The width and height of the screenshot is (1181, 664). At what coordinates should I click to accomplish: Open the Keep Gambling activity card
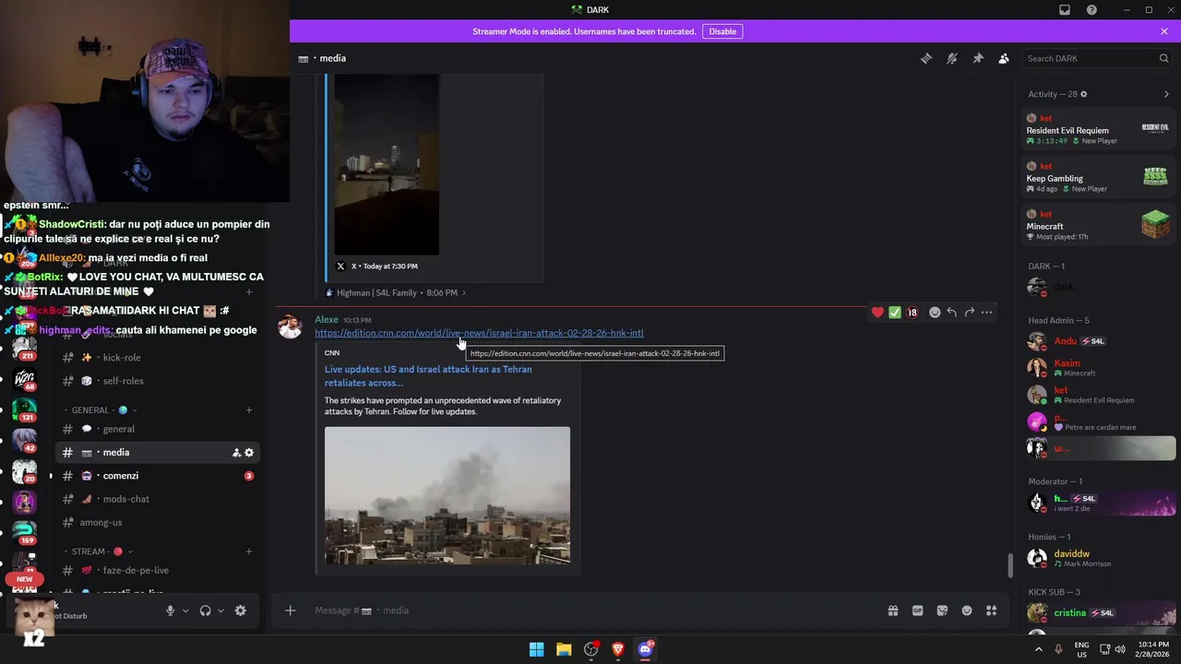(1098, 178)
